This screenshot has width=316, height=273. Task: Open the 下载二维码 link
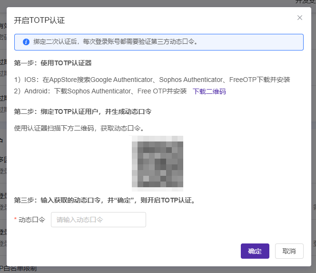coord(209,91)
